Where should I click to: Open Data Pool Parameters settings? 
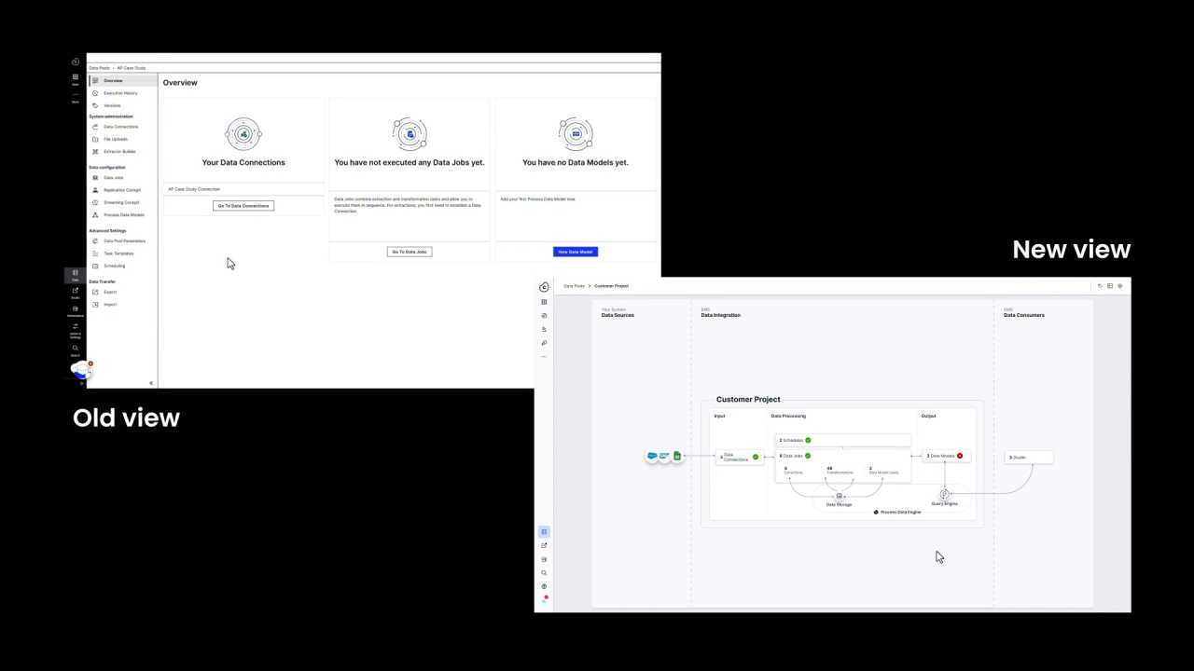(x=124, y=241)
